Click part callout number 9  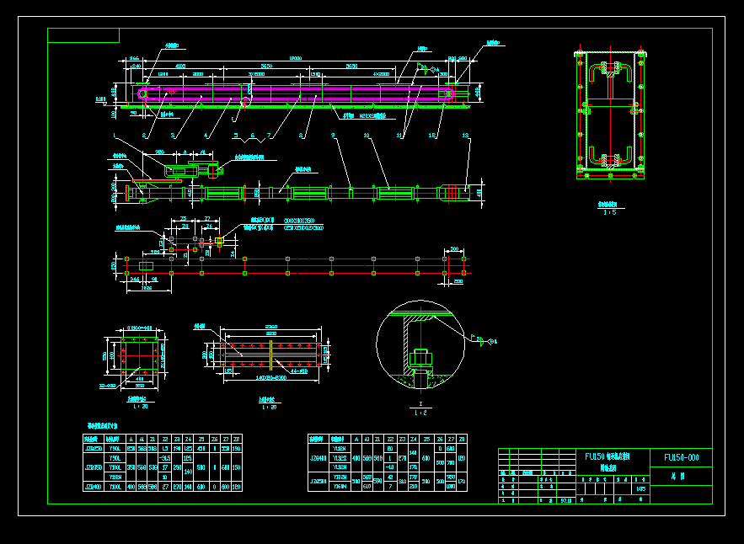pyautogui.click(x=333, y=136)
